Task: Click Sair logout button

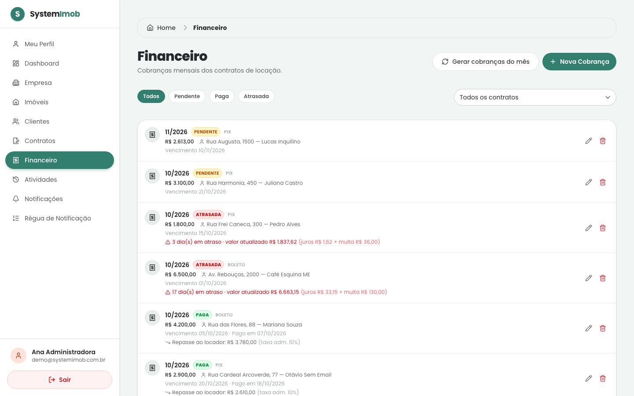Action: 59,380
